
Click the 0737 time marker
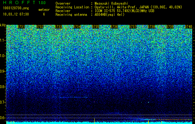tap(133, 27)
